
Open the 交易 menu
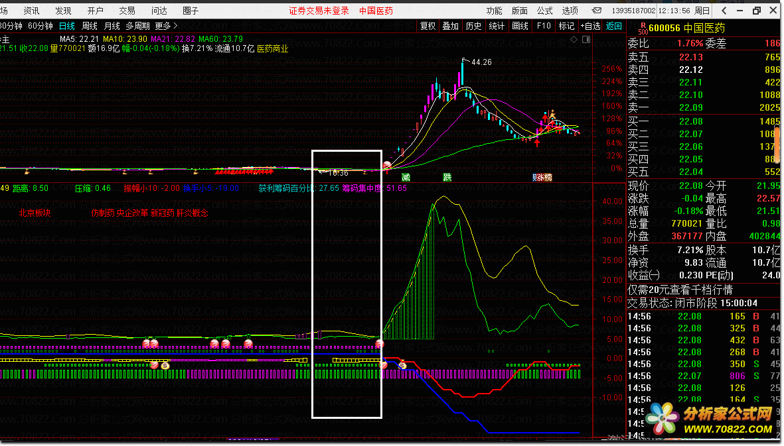[127, 11]
